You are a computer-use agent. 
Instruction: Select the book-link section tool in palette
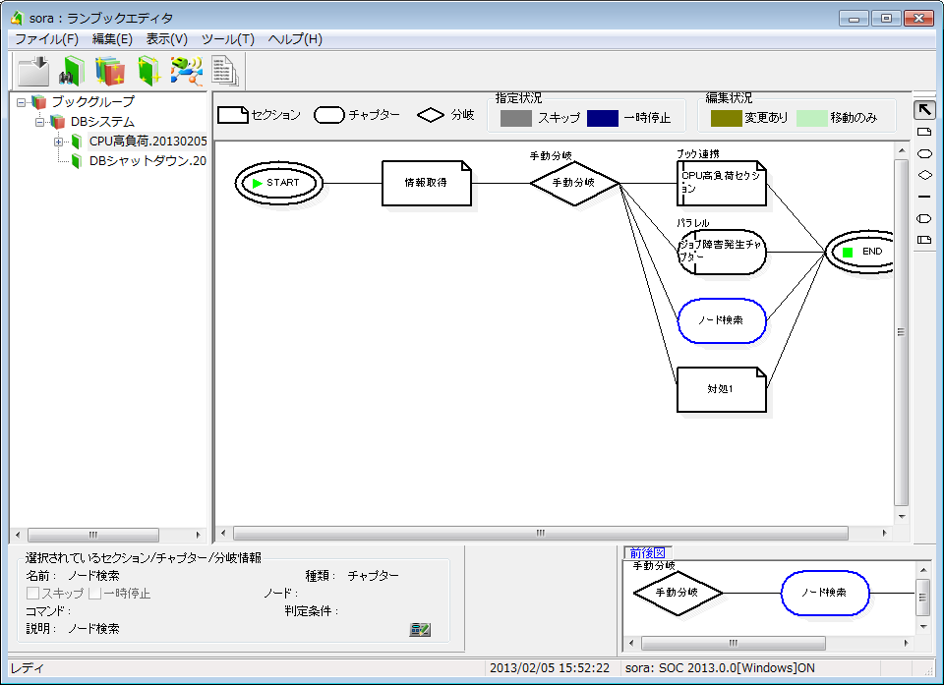pos(924,240)
